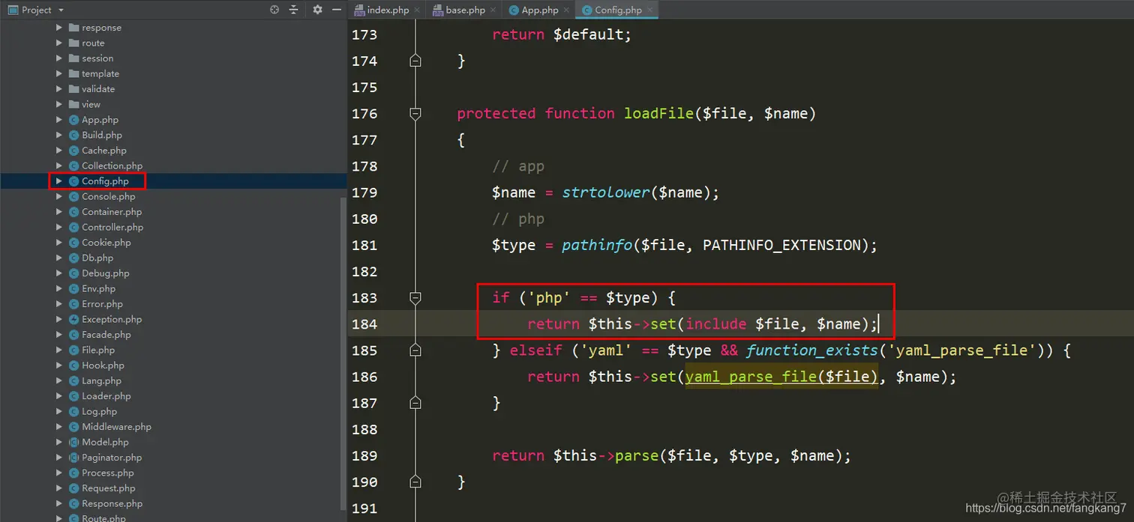
Task: Collapse the elseif block fold at line 185
Action: (x=415, y=350)
